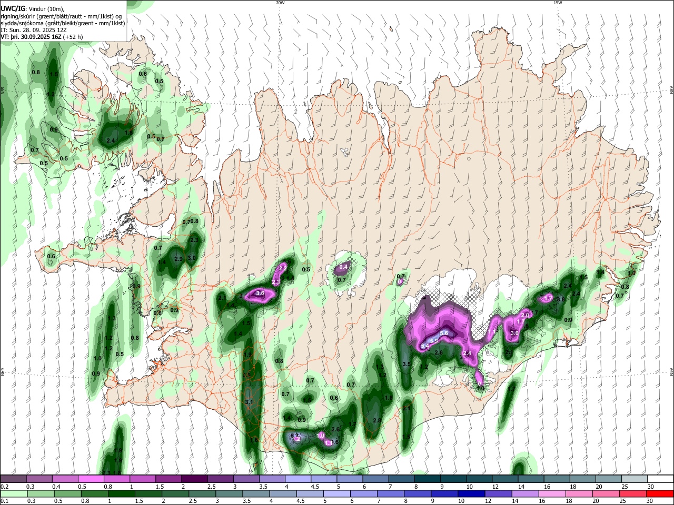Image resolution: width=674 pixels, height=505 pixels.
Task: Click the initial time 'IT: Sun. 28. 09. 2025 12Z'
Action: point(33,30)
